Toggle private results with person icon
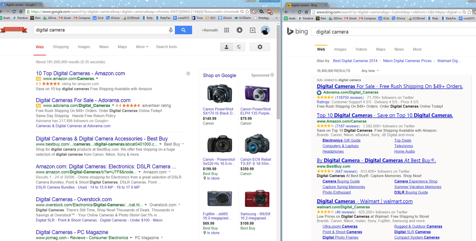This screenshot has width=476, height=241. click(x=226, y=47)
